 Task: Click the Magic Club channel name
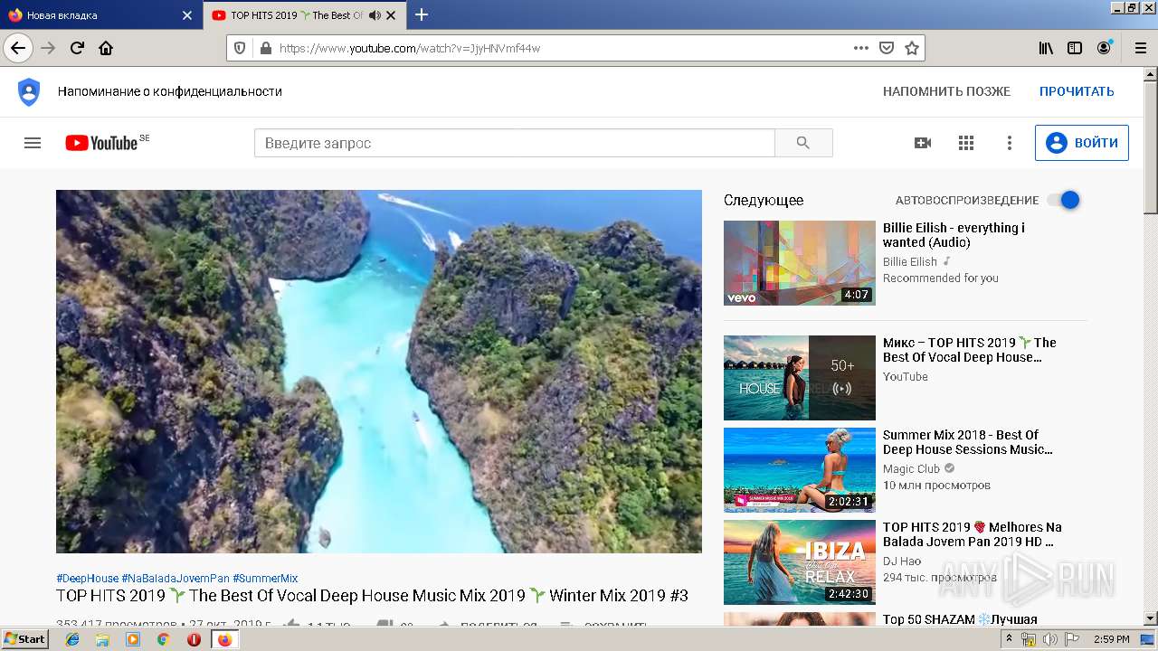click(911, 468)
